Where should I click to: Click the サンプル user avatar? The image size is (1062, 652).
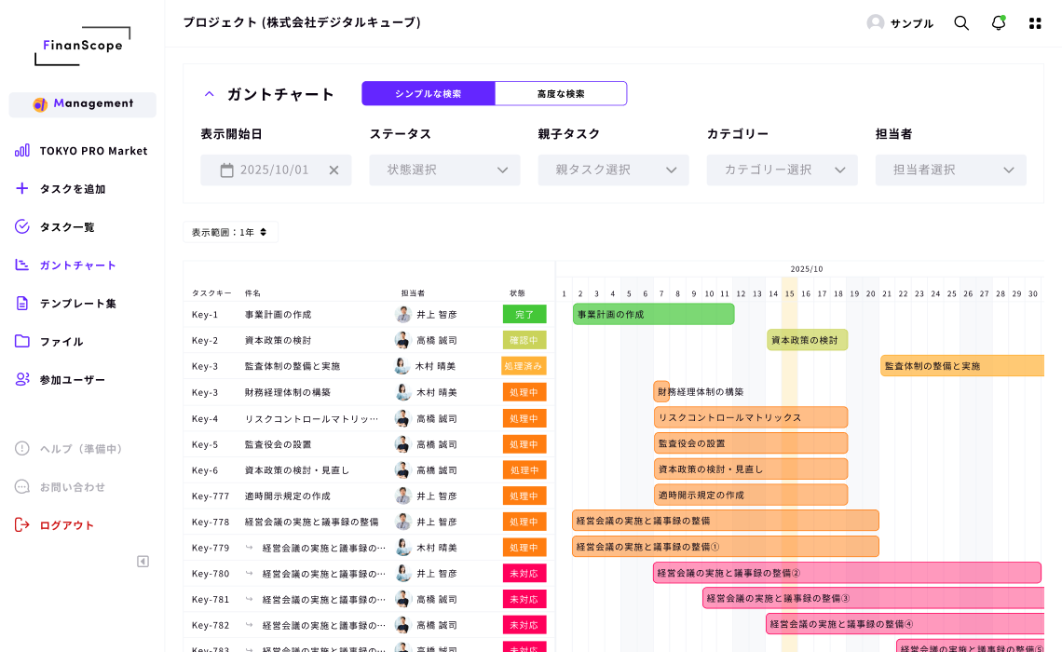tap(875, 23)
